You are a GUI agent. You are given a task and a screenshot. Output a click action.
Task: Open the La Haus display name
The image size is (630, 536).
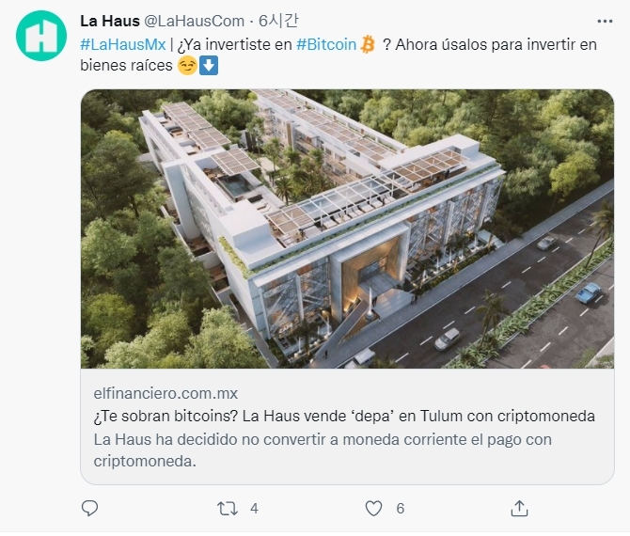pos(110,21)
